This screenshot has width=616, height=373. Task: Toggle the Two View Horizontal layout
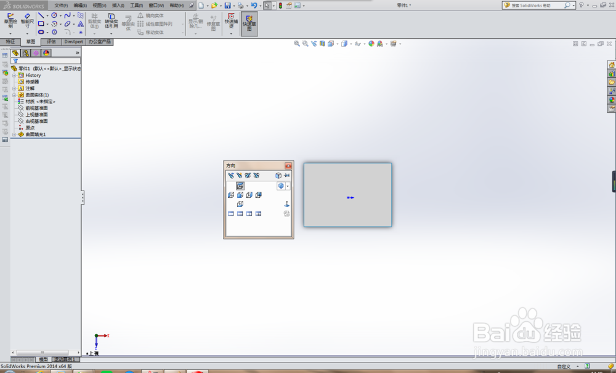pyautogui.click(x=240, y=213)
